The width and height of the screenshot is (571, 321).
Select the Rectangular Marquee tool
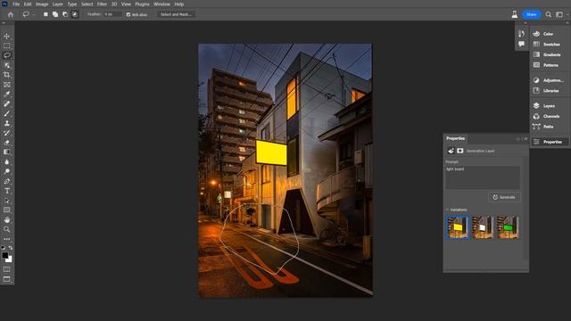(7, 45)
